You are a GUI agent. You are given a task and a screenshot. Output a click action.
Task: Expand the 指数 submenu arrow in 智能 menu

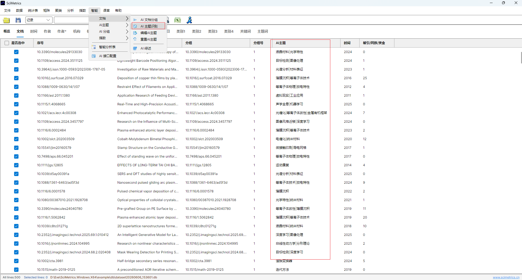point(127,38)
